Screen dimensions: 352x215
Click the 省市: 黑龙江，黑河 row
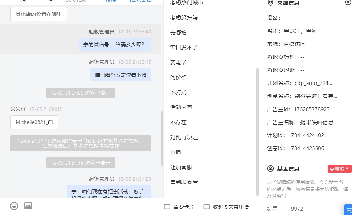(292, 31)
